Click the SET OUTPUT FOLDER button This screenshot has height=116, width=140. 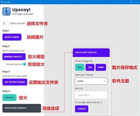click(x=15, y=82)
